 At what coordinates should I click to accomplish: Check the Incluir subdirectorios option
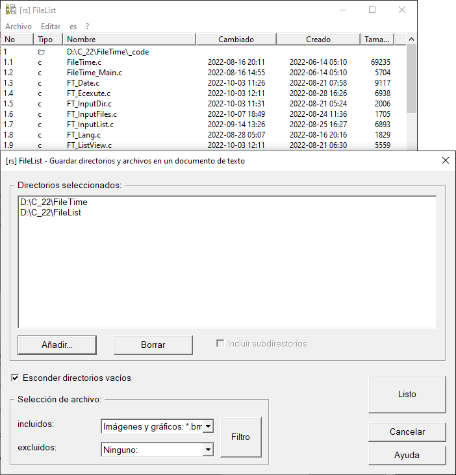(221, 343)
